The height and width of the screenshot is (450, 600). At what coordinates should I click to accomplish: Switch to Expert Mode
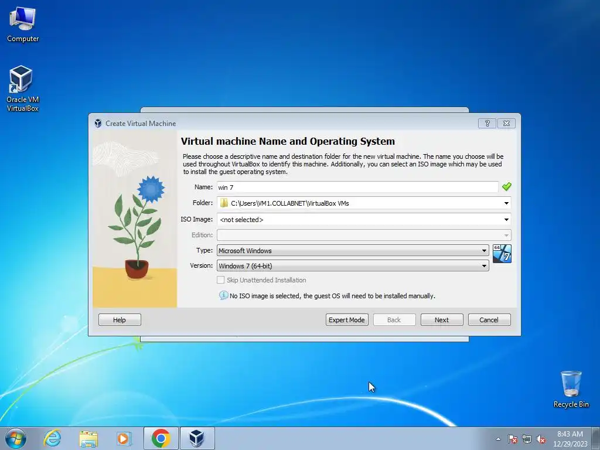click(x=347, y=319)
